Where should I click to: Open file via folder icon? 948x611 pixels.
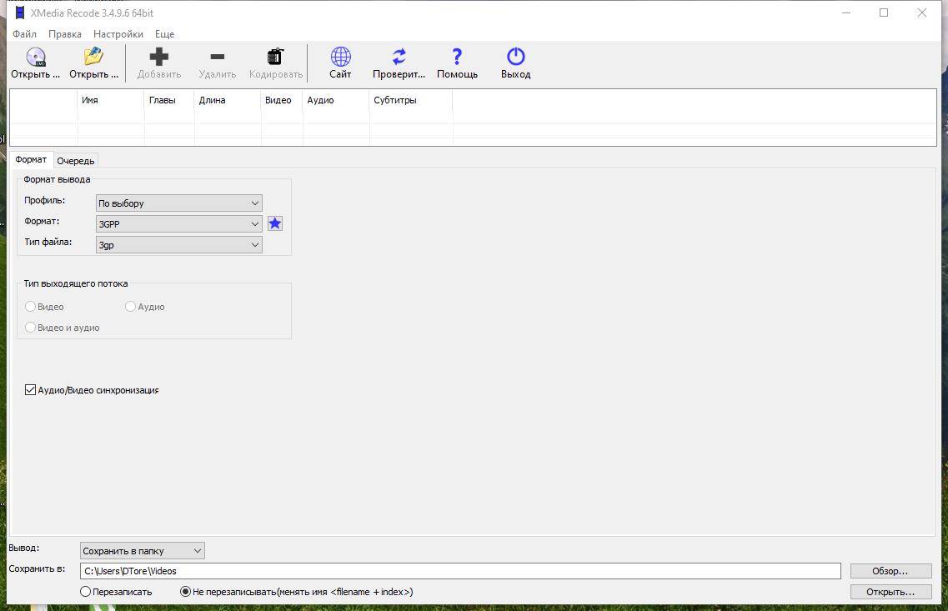coord(93,57)
